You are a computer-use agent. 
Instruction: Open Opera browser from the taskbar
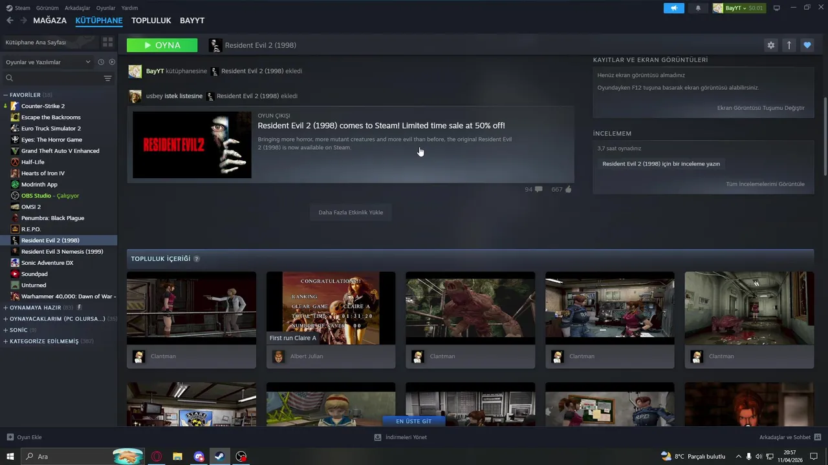click(x=157, y=457)
